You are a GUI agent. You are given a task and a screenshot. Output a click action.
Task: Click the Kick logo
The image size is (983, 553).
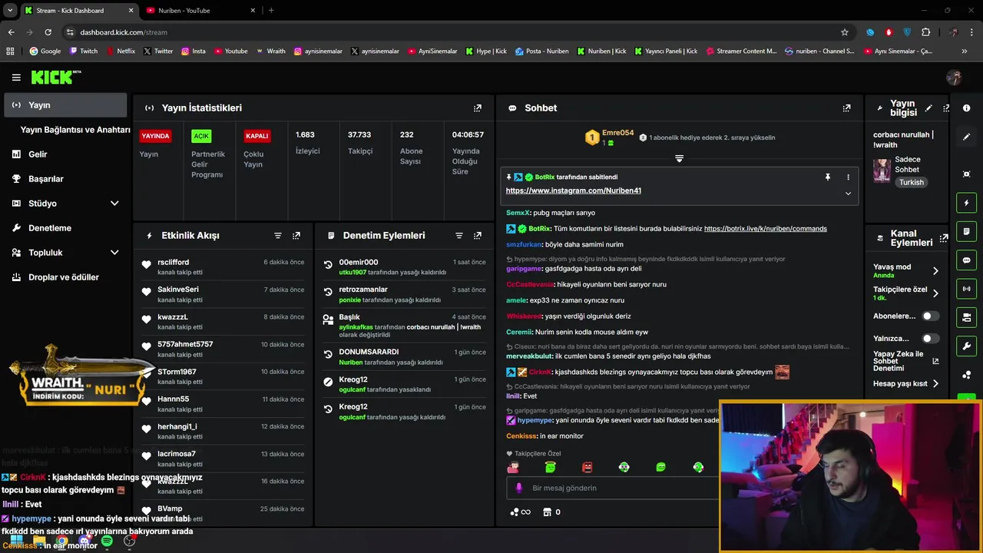click(x=55, y=77)
